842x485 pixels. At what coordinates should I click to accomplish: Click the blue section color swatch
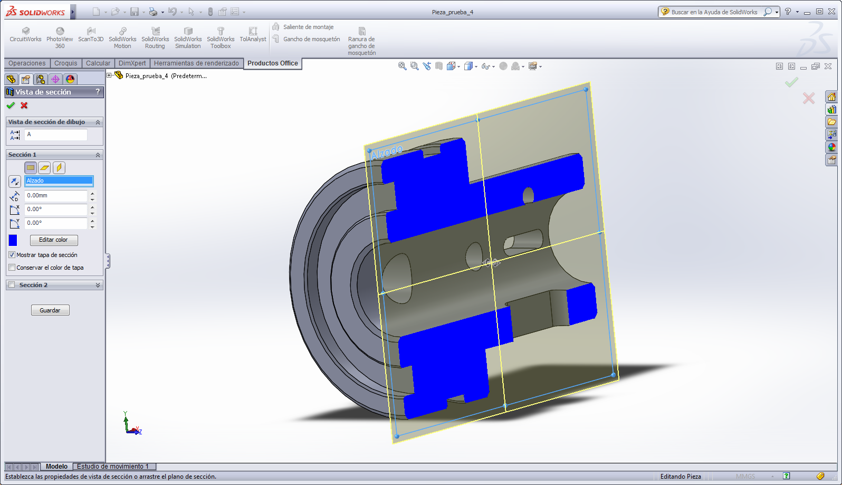13,240
